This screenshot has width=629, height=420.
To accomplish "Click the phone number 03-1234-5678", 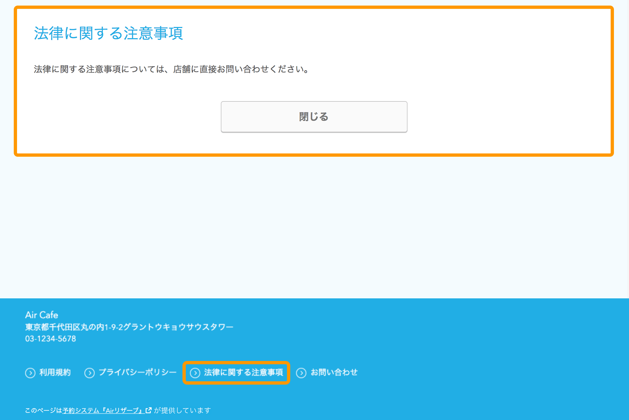I will [x=51, y=339].
